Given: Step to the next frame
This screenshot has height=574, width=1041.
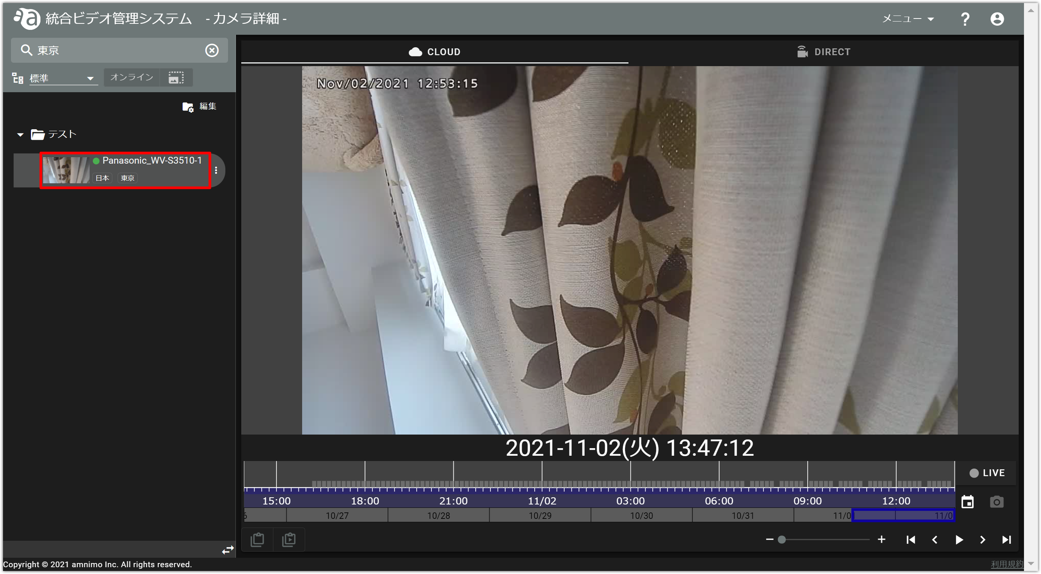Looking at the screenshot, I should (982, 540).
